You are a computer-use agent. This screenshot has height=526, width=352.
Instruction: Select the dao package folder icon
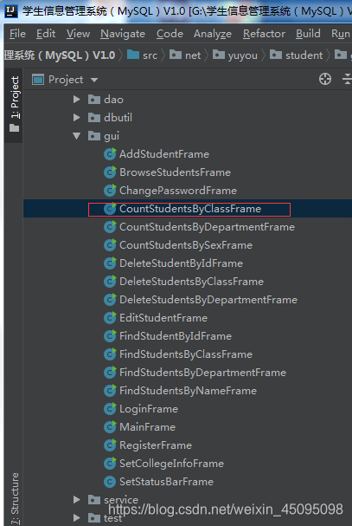(x=94, y=100)
